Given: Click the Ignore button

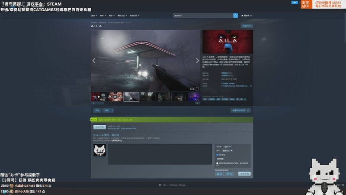Looking at the screenshot, I should pos(106,110).
